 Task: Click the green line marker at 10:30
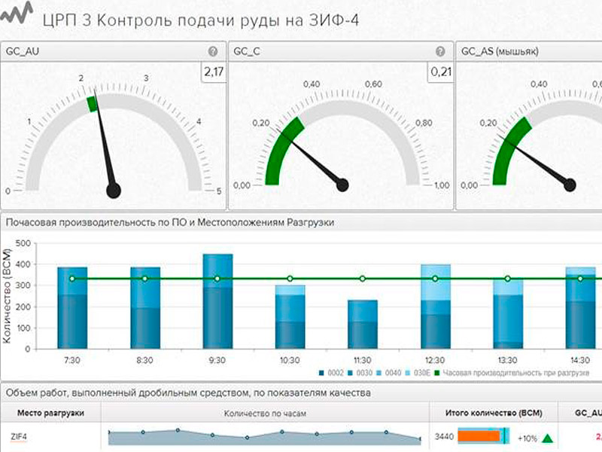coord(290,279)
